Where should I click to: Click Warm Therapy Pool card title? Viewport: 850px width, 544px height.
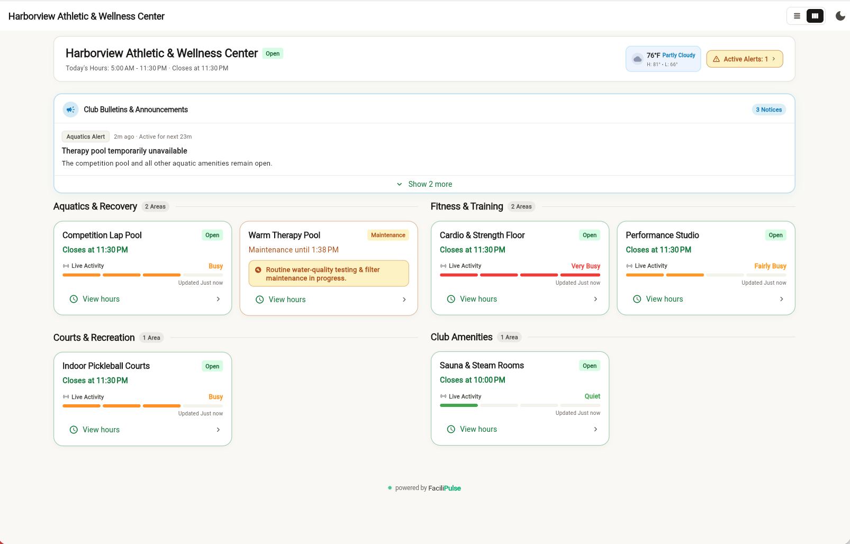click(x=284, y=235)
